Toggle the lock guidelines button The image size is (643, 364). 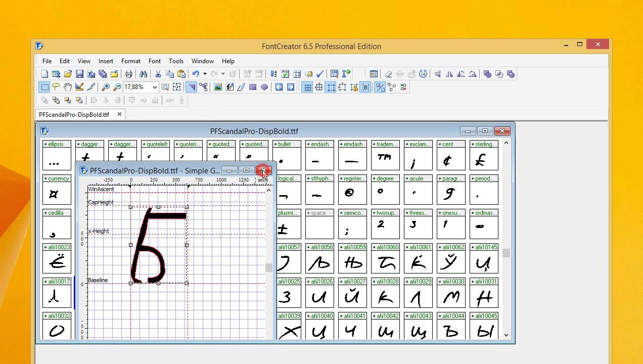(354, 87)
